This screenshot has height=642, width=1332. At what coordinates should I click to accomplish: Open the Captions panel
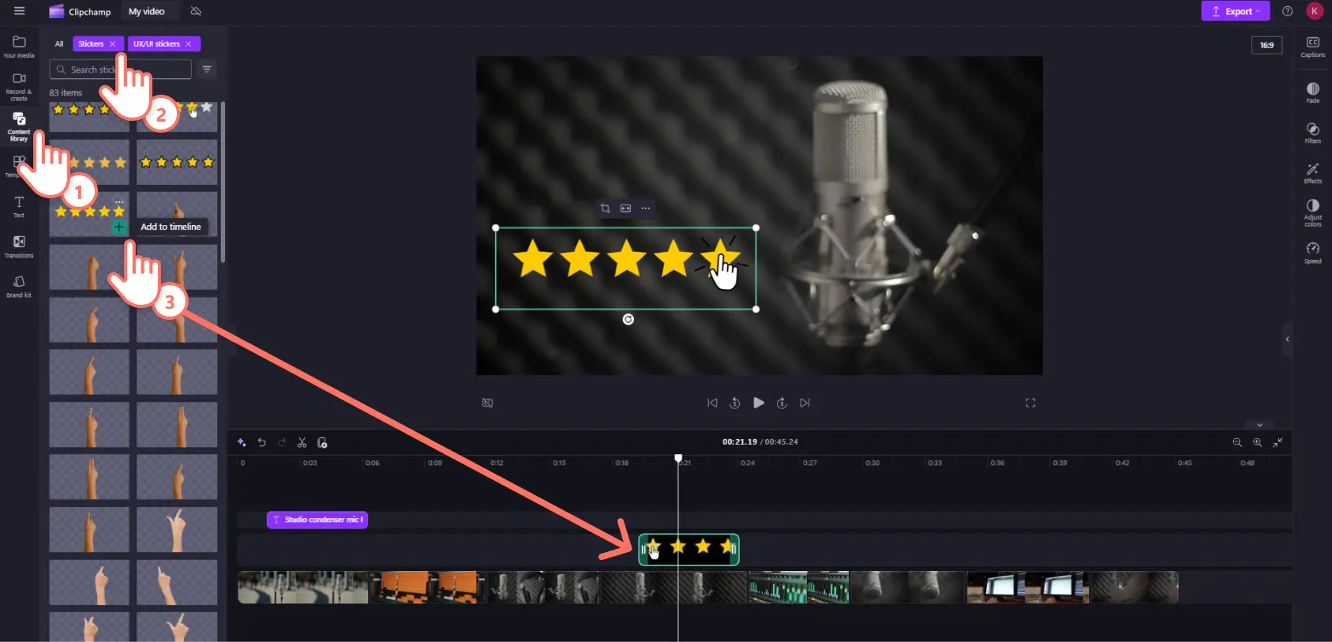(x=1312, y=47)
